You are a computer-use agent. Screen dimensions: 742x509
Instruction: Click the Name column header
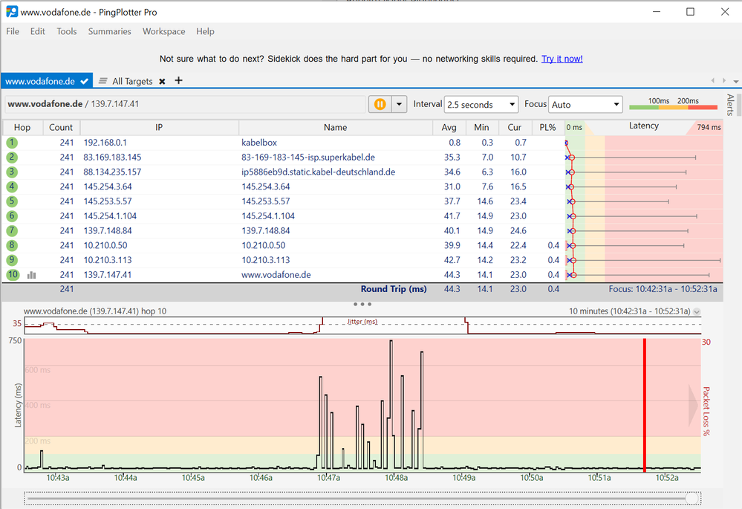coord(336,127)
